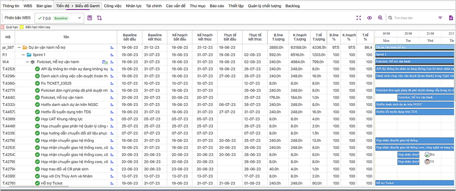
Task: Click the 20/06 Tue date header in Gantt
Action: [x=408, y=37]
